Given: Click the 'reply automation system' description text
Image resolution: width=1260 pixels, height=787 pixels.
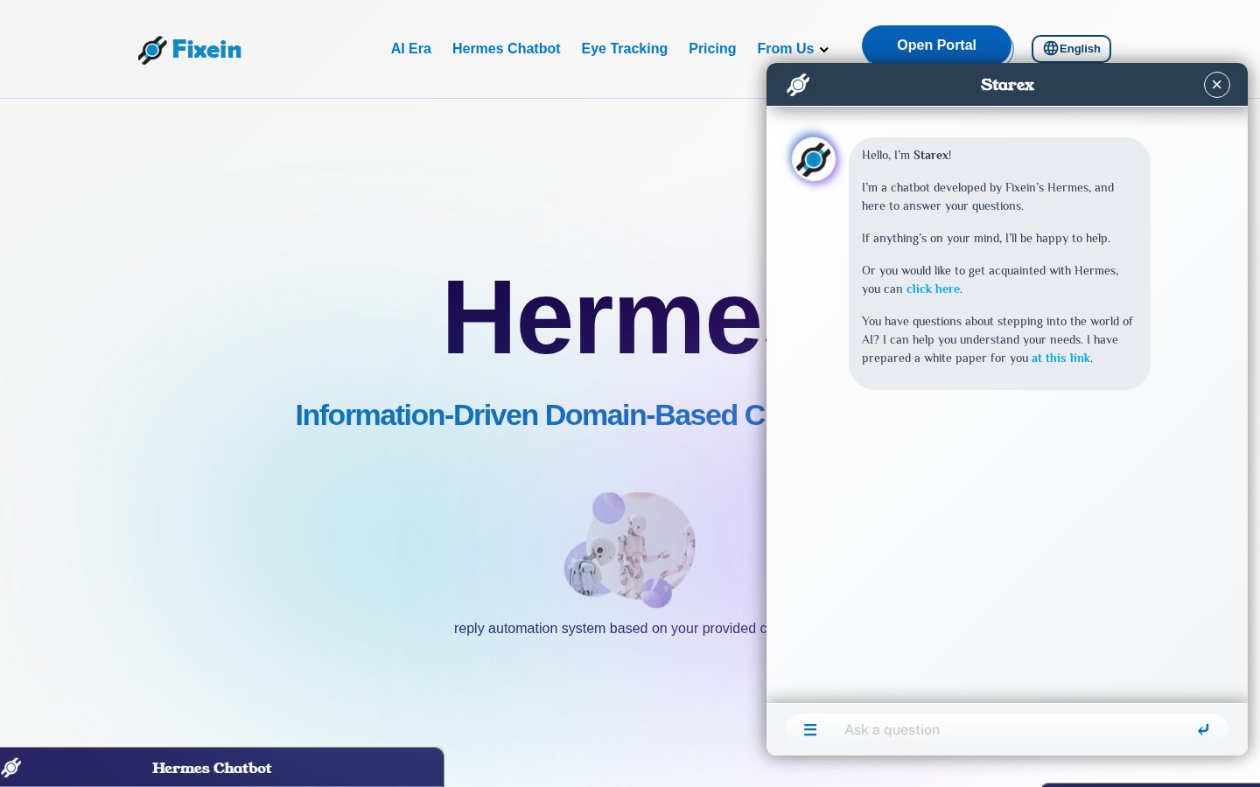Looking at the screenshot, I should 610,628.
